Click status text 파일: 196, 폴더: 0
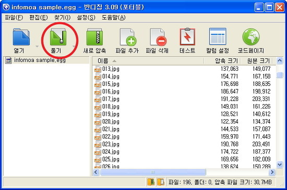 click(190, 182)
